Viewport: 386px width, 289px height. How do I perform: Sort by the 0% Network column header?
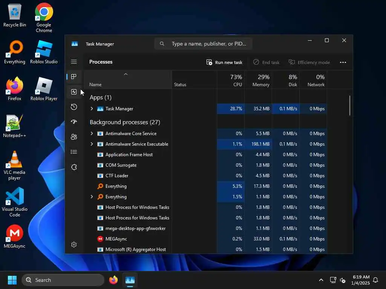coord(313,80)
